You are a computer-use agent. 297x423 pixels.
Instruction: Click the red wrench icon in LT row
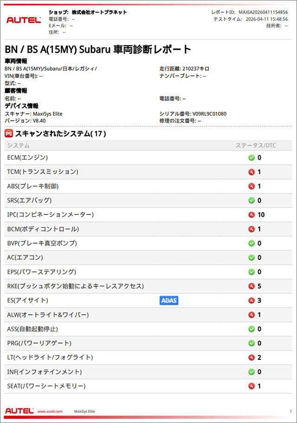point(252,358)
